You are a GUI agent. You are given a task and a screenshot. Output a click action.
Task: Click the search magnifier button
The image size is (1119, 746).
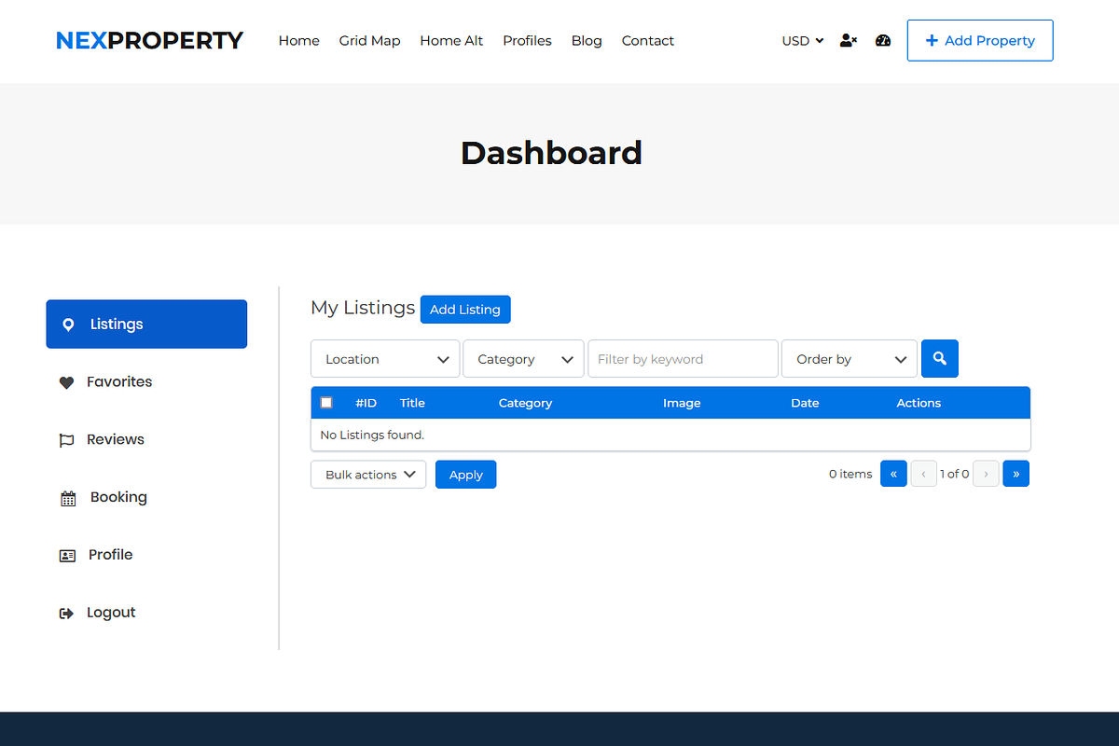939,358
